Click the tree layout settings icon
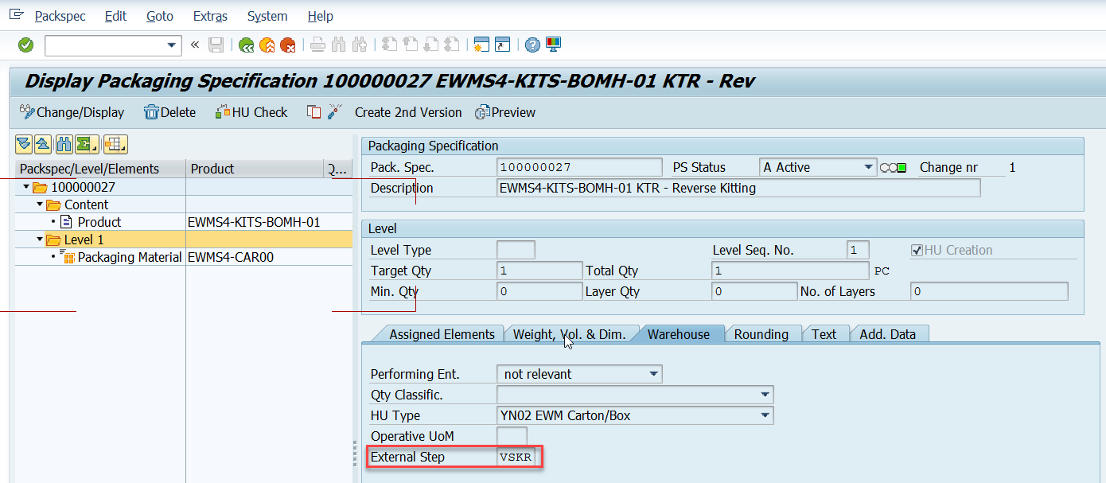 tap(115, 144)
